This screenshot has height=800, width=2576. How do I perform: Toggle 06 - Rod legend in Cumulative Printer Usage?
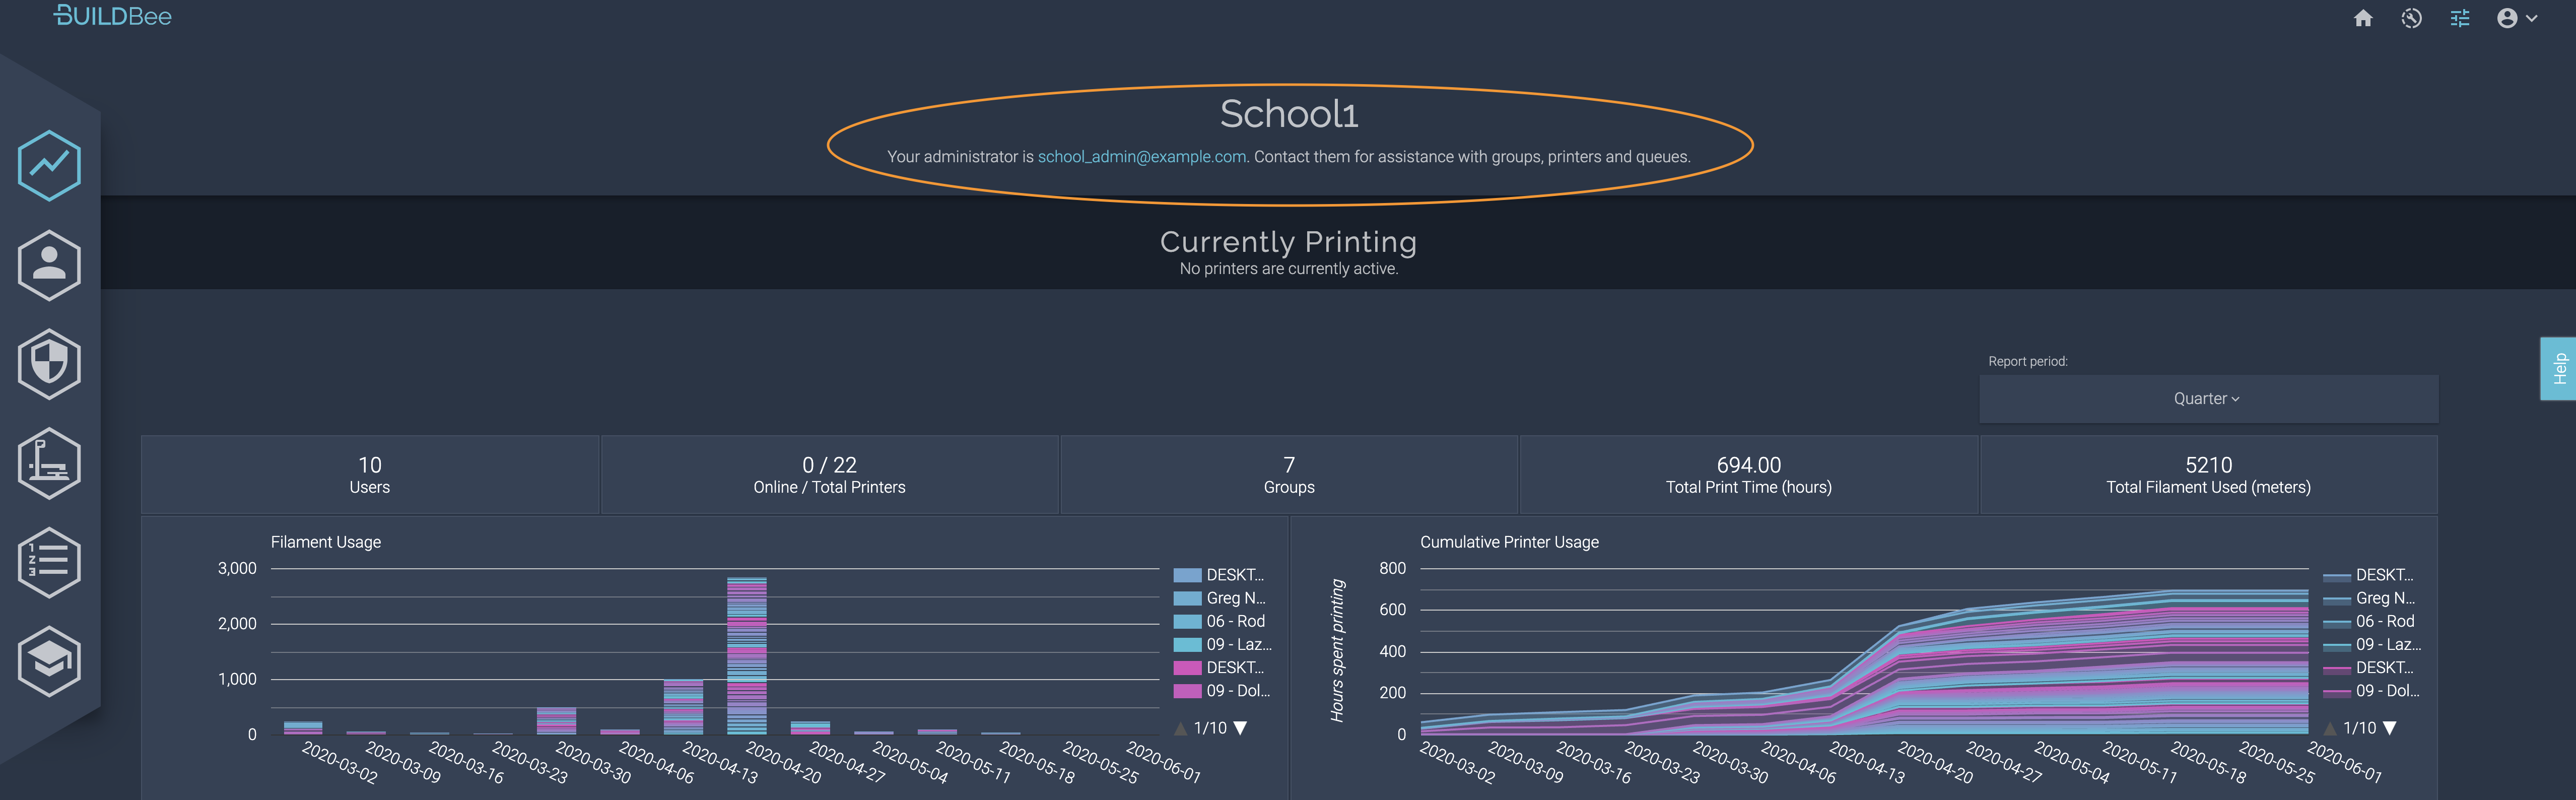pyautogui.click(x=2369, y=621)
